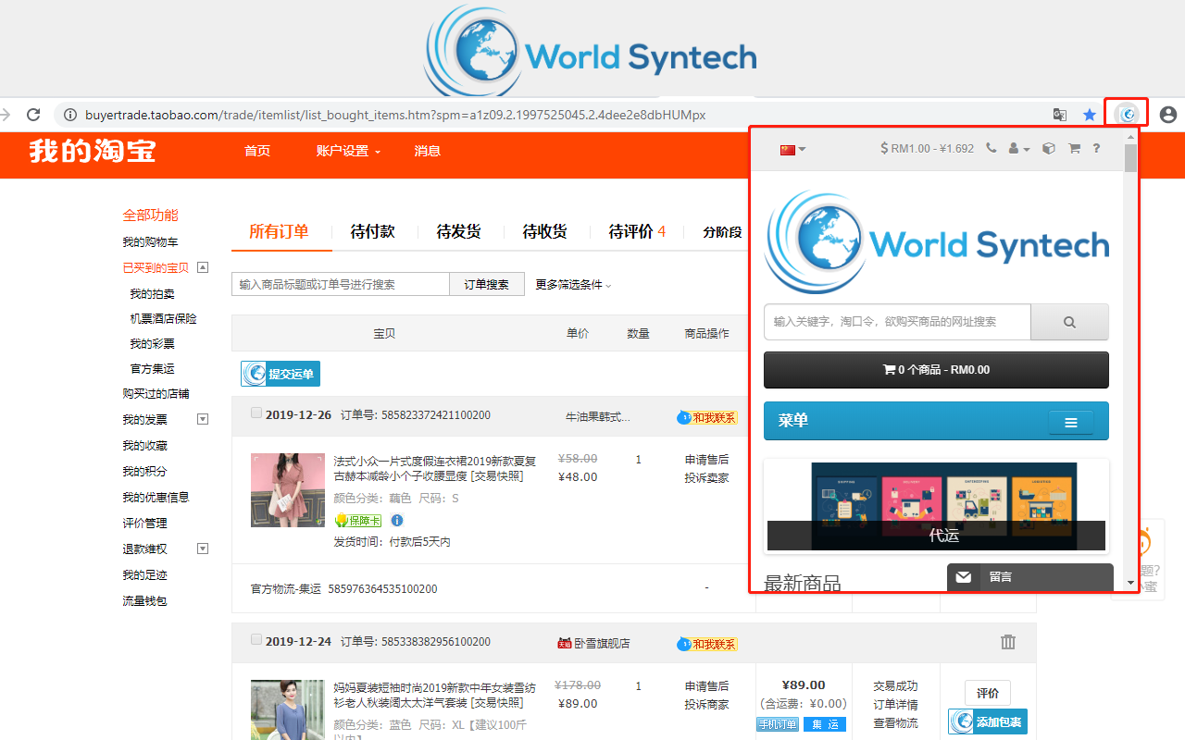This screenshot has height=740, width=1185.
Task: Expand the 退款维权 sidebar section
Action: (203, 549)
